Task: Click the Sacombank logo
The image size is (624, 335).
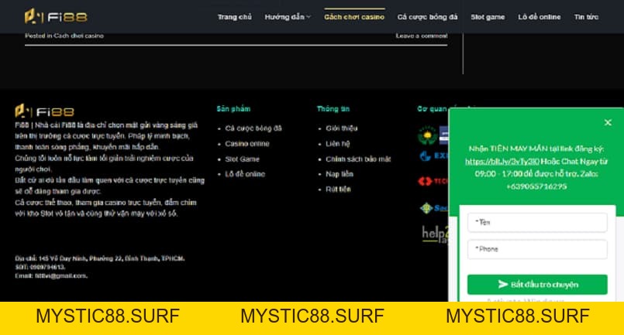Action: pos(434,208)
